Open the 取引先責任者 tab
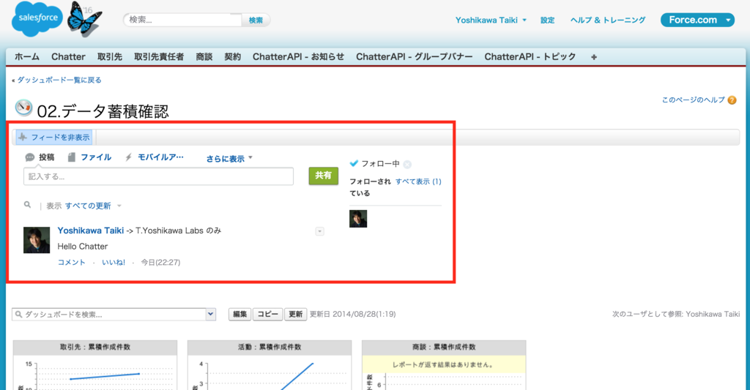 tap(159, 57)
